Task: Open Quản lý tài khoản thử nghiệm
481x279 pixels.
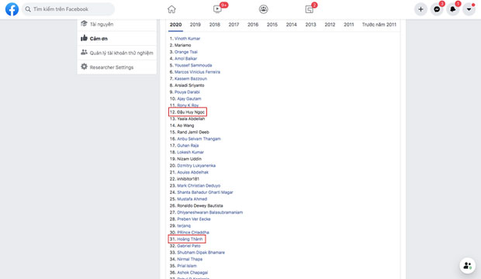Action: tap(117, 53)
